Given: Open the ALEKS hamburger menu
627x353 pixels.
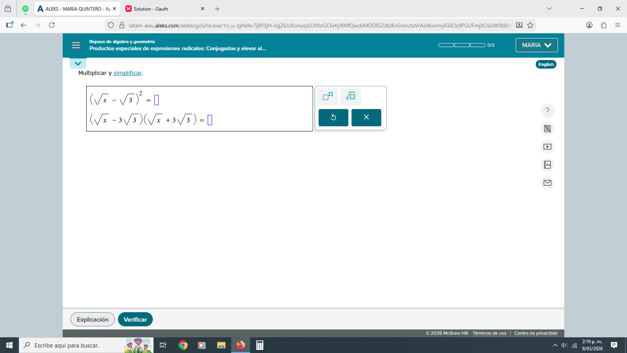Looking at the screenshot, I should [76, 45].
